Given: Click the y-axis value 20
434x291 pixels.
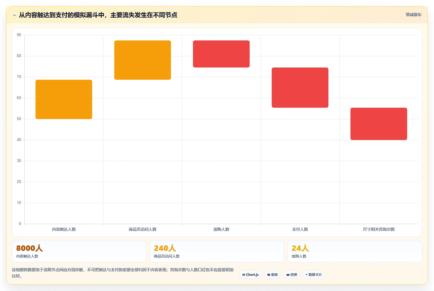Looking at the screenshot, I should 19,182.
